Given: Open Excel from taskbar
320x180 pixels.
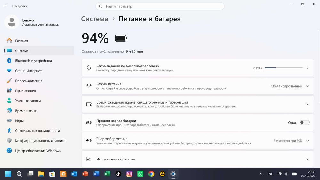Looking at the screenshot, I should pos(107,174).
